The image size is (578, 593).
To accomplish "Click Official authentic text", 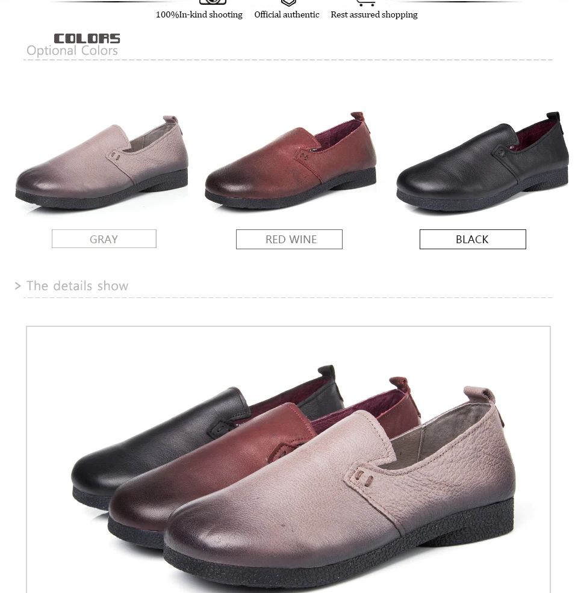I will pos(287,14).
